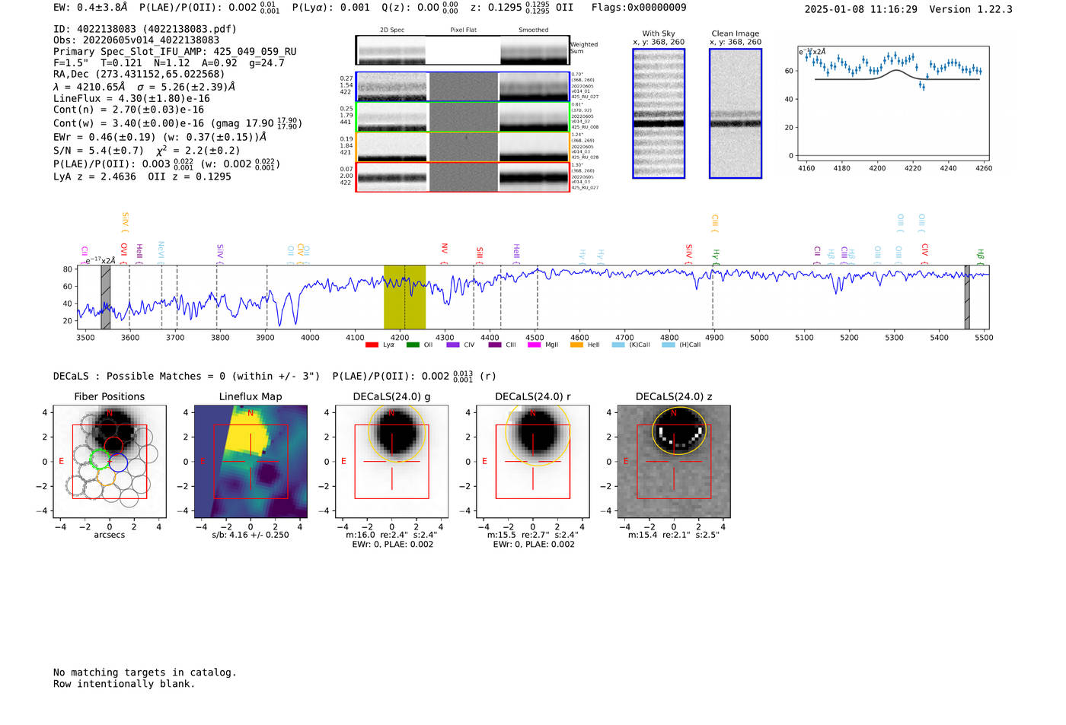Click the CIV purple legend swatch

point(453,345)
